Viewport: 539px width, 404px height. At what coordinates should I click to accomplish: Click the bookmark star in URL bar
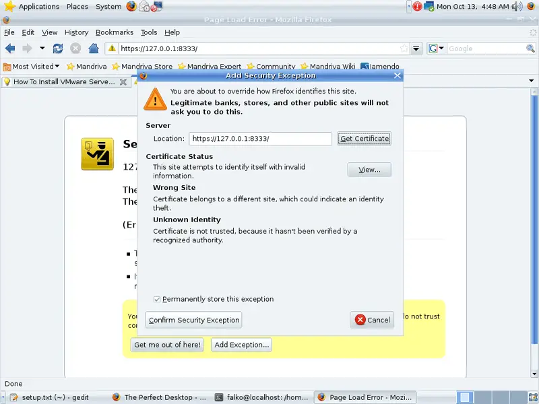point(404,48)
